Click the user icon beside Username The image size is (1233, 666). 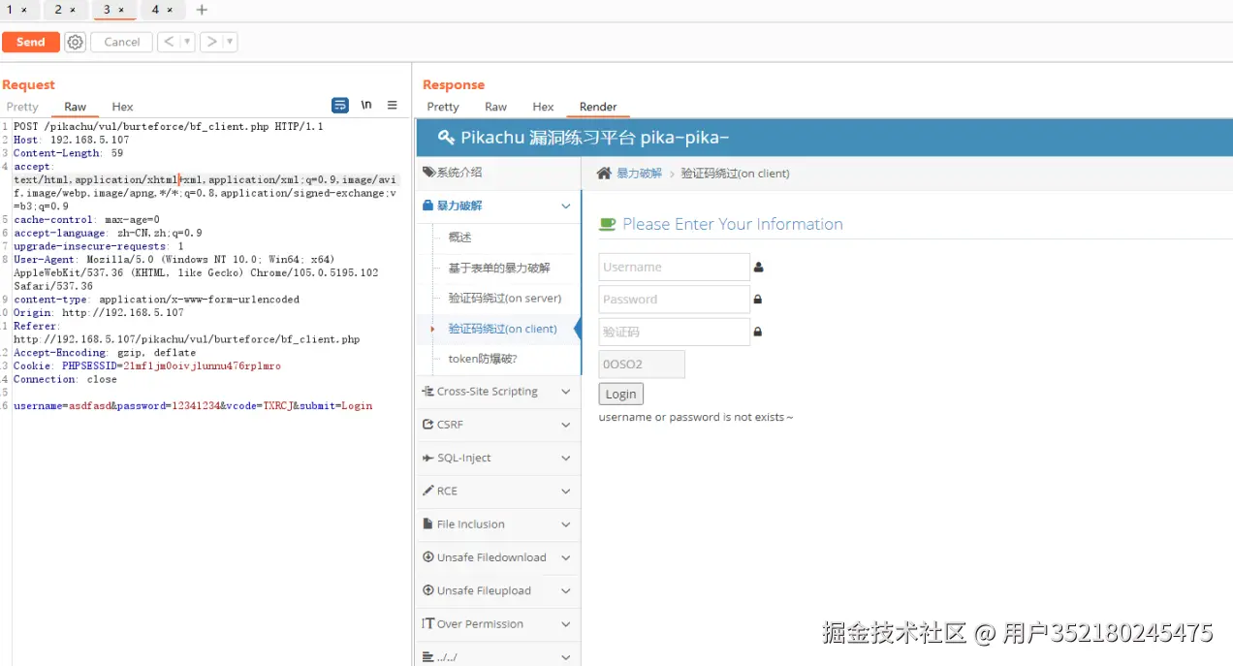pos(759,268)
